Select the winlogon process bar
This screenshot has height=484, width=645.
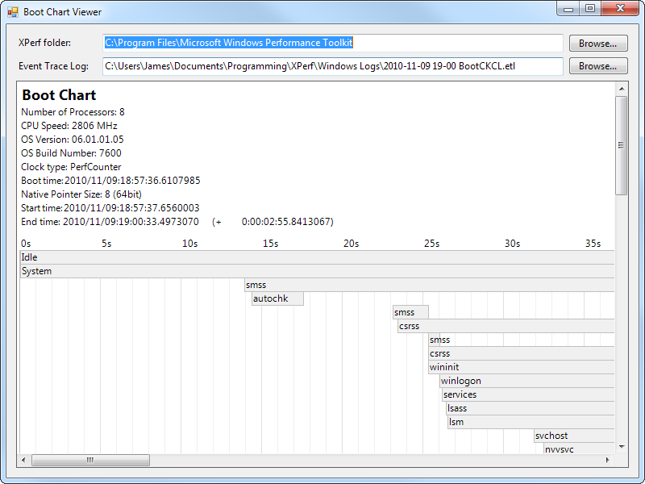[527, 381]
